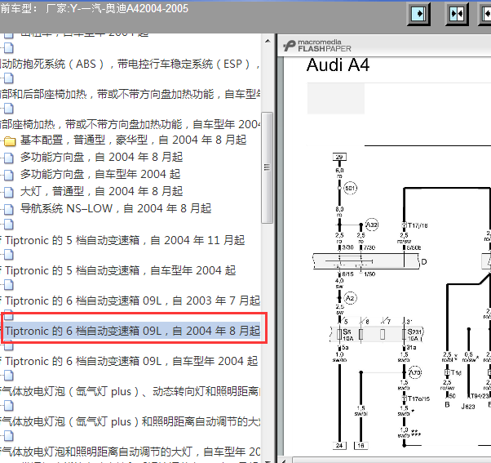Image resolution: width=491 pixels, height=463 pixels.
Task: Click the document icon beside 导航系统 NS-LOW
Action: pos(9,209)
